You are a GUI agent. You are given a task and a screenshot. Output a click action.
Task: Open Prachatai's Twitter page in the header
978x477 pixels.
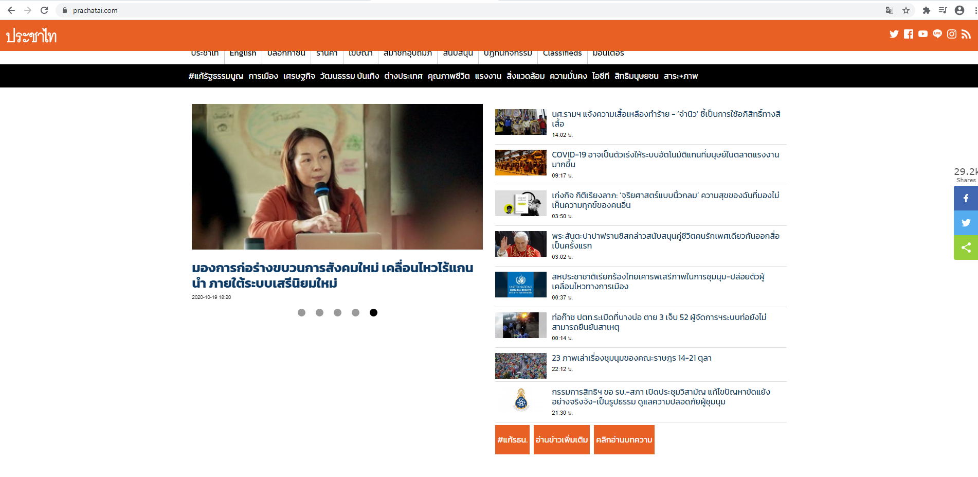tap(894, 34)
